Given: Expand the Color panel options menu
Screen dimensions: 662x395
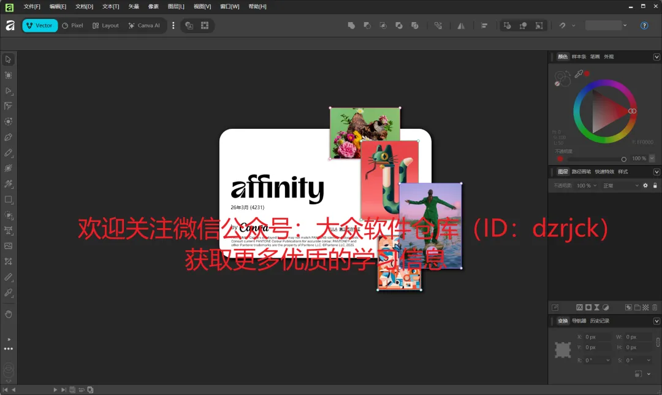Looking at the screenshot, I should [x=656, y=57].
